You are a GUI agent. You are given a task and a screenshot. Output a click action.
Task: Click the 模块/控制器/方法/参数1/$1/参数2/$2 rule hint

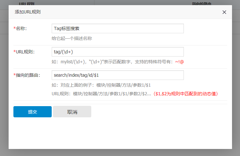tap(101, 94)
